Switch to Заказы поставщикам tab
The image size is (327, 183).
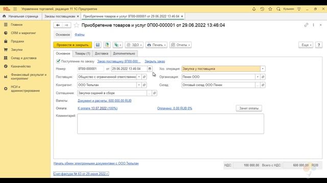tap(60, 16)
